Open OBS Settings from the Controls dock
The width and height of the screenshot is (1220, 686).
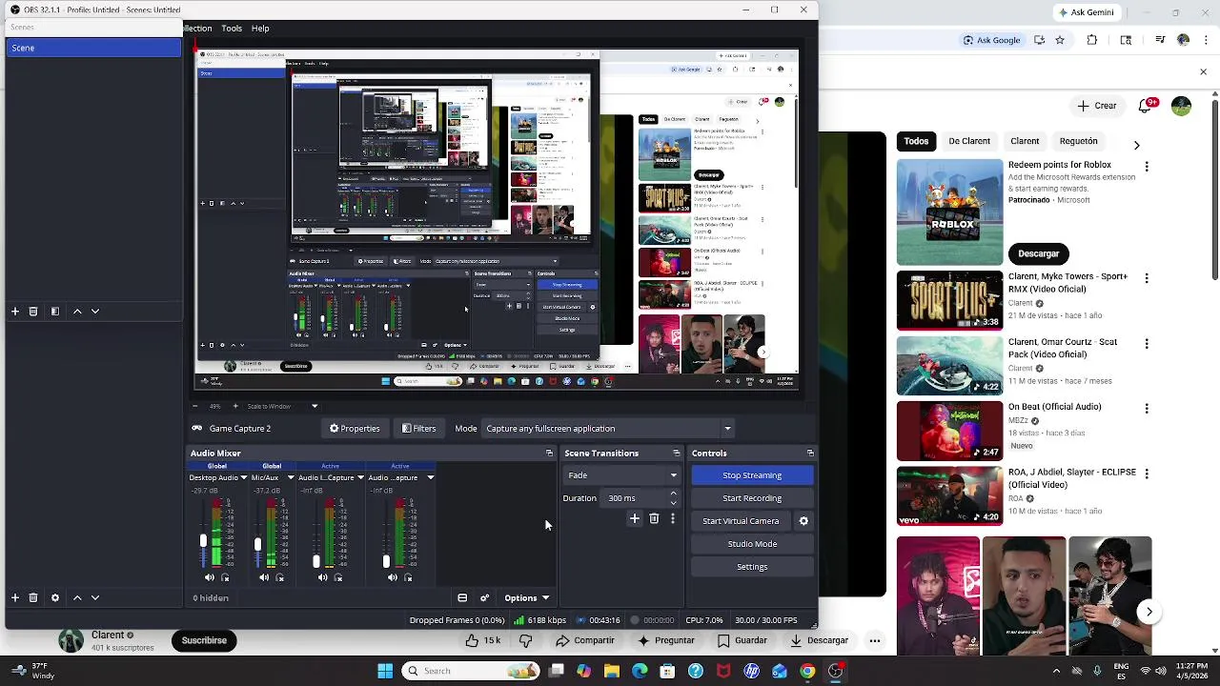coord(752,567)
